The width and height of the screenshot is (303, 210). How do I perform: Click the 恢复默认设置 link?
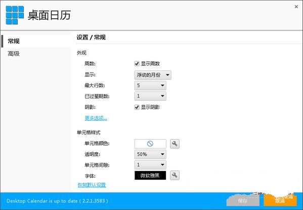click(92, 185)
